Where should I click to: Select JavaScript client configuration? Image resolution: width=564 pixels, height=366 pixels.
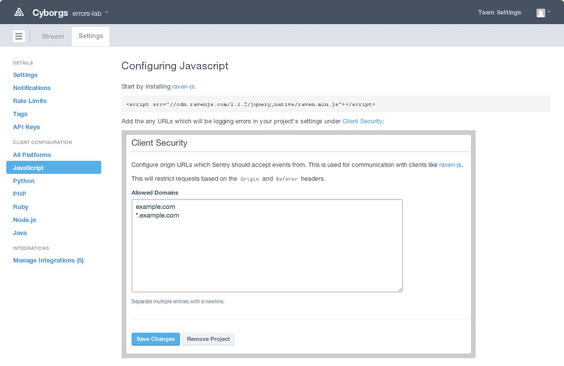click(54, 168)
